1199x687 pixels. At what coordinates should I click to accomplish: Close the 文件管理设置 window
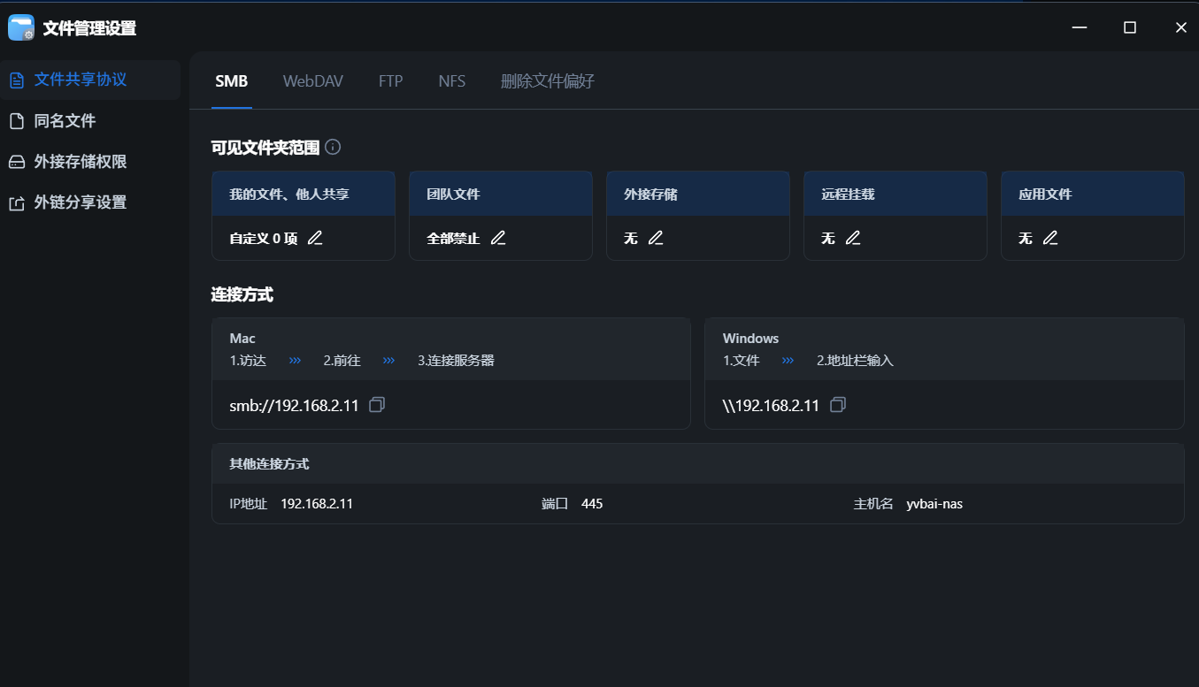pyautogui.click(x=1180, y=27)
